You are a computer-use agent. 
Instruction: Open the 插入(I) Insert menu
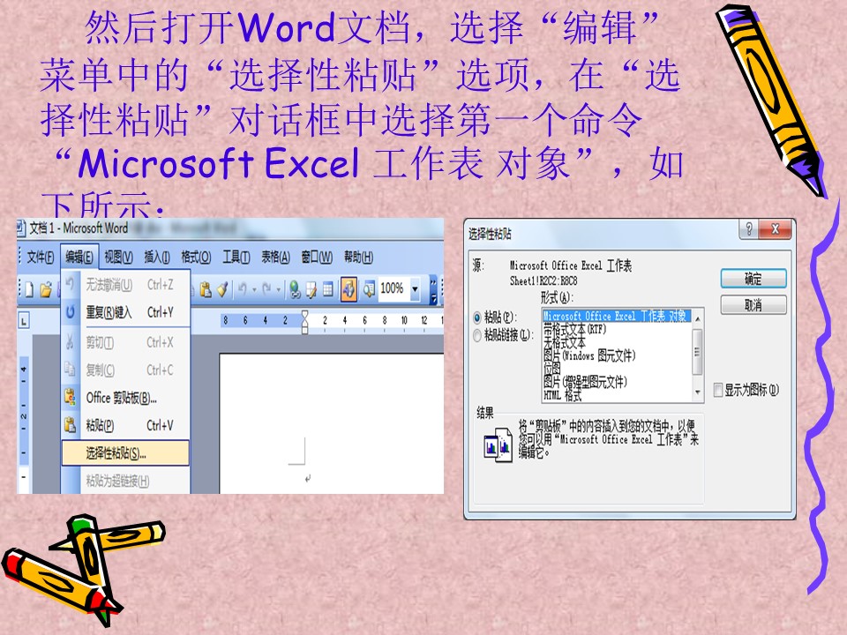(157, 258)
